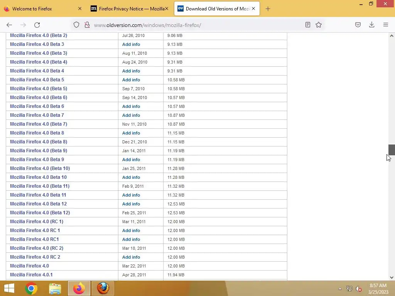Switch to the new Firefox taskbar icon
The height and width of the screenshot is (296, 395).
click(x=79, y=288)
